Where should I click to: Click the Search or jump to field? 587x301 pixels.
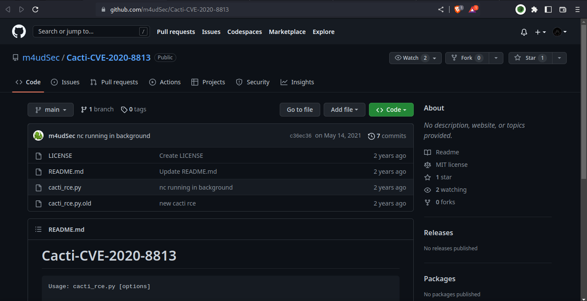pyautogui.click(x=91, y=31)
